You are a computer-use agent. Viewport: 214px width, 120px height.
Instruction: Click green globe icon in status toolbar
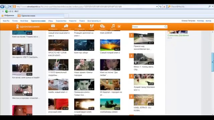click(7, 11)
